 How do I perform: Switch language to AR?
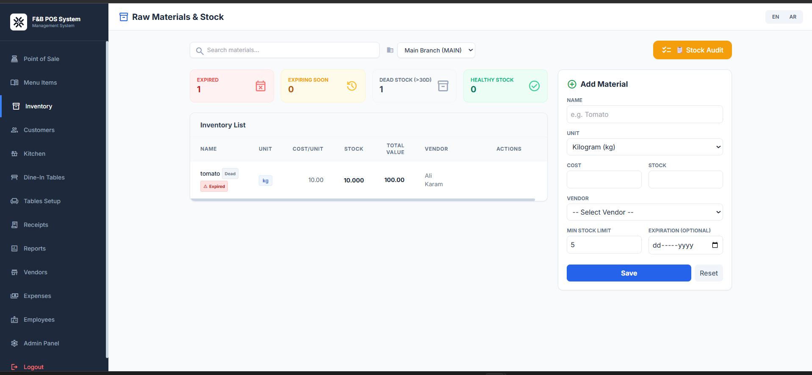793,17
